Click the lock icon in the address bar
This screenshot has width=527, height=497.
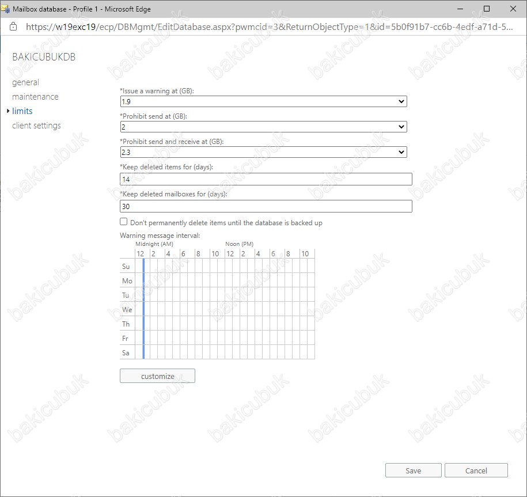coord(13,26)
